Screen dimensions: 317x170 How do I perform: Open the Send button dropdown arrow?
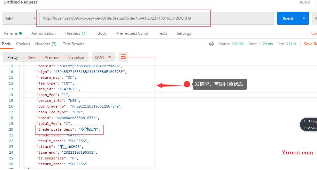click(x=304, y=19)
